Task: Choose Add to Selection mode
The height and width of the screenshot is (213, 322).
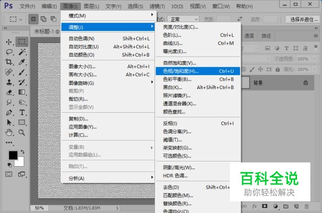Action: tap(43, 19)
